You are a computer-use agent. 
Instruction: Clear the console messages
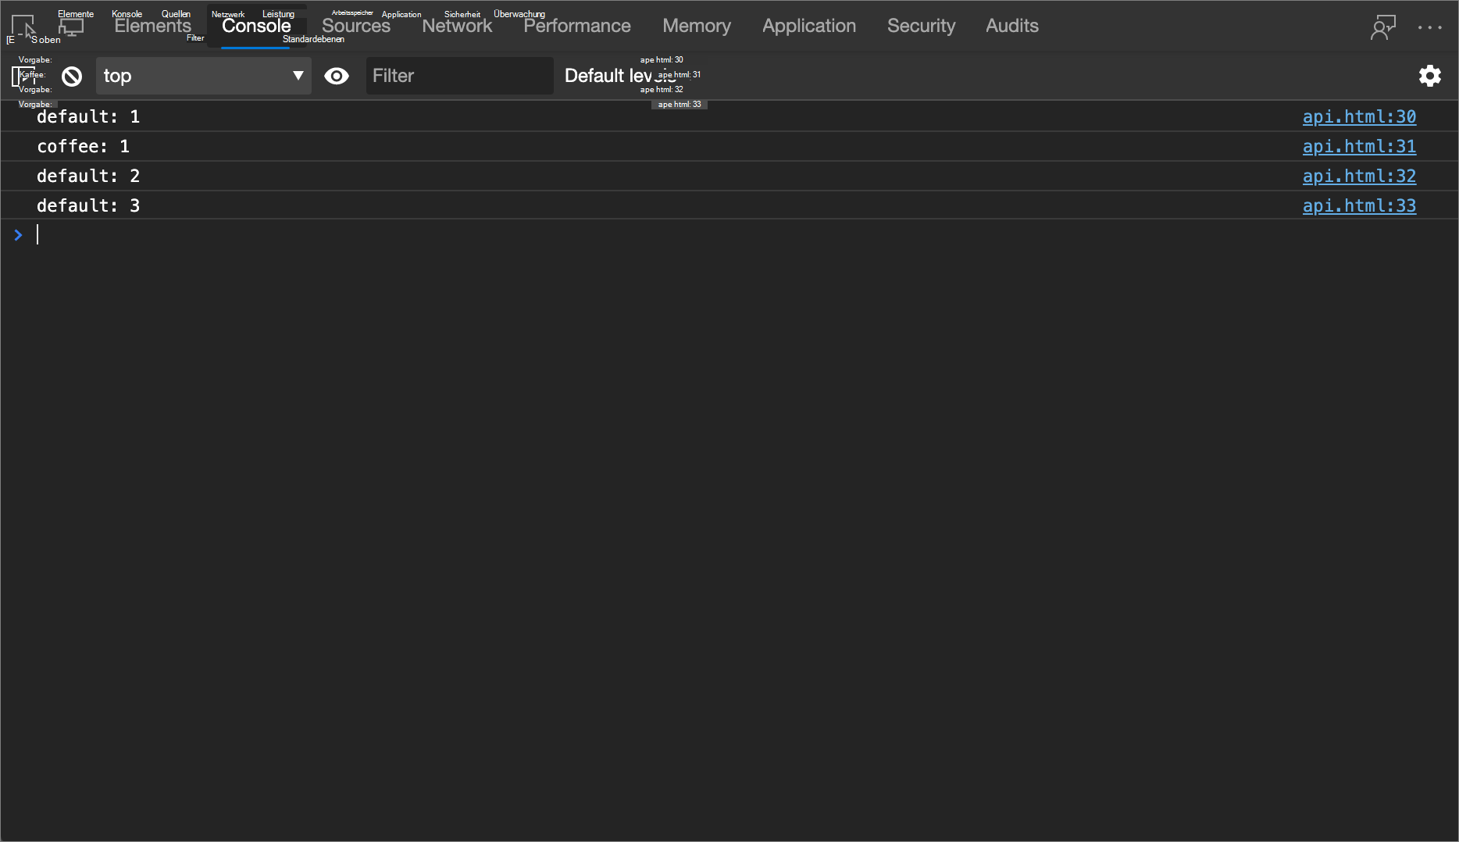[71, 76]
